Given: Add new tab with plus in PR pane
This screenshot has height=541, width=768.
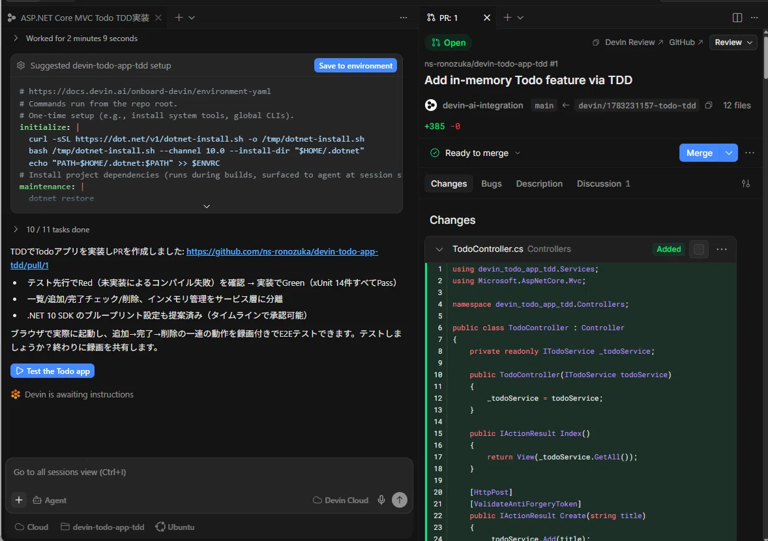Looking at the screenshot, I should (x=507, y=18).
